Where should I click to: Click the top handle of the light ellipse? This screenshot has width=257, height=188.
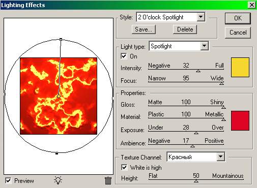61,39
